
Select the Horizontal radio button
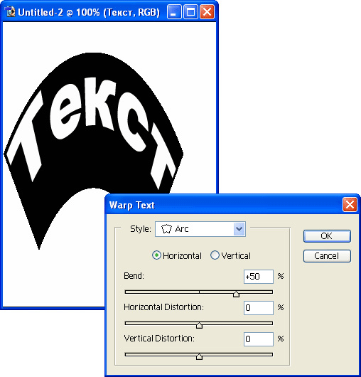pyautogui.click(x=156, y=255)
